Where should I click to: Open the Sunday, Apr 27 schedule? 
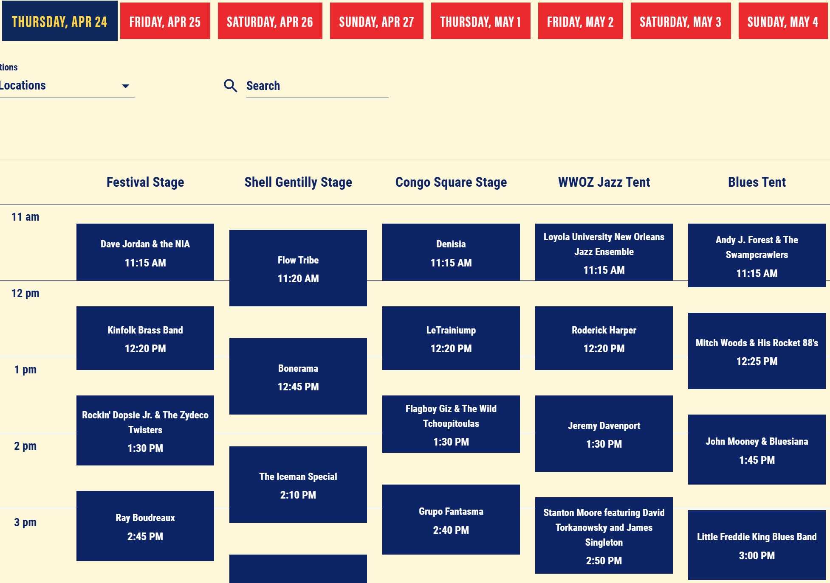376,22
